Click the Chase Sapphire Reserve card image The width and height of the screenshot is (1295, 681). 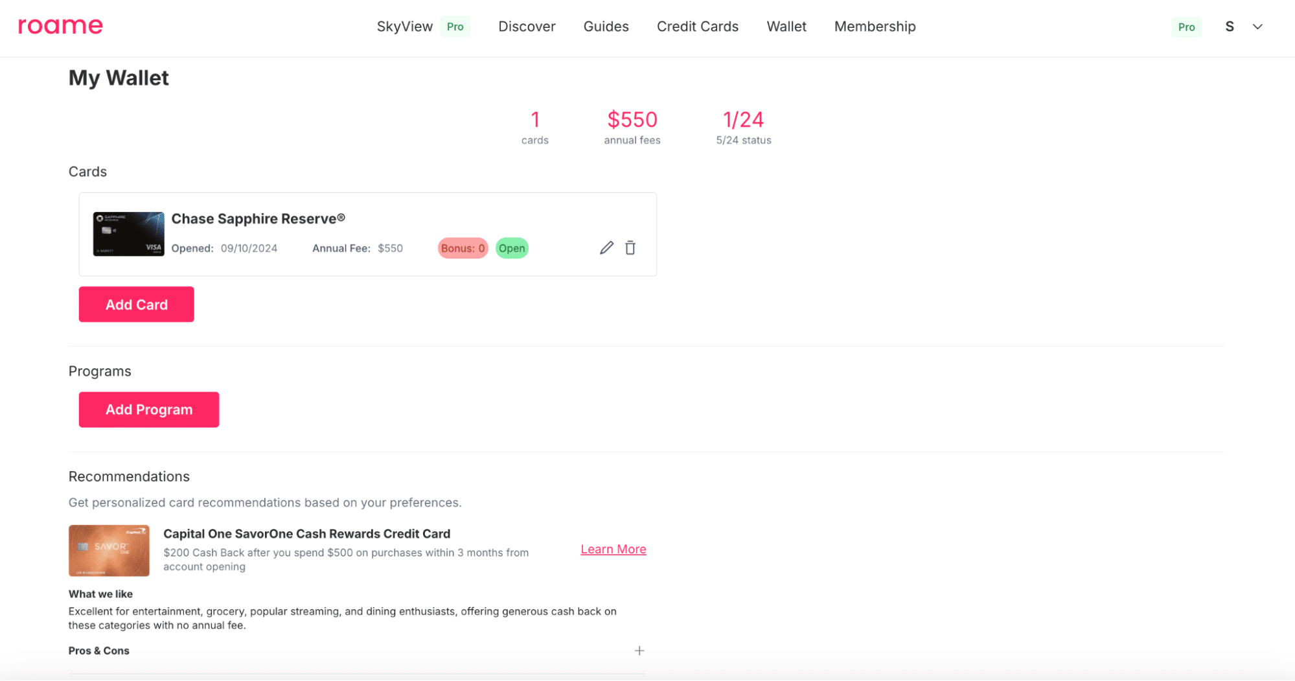pos(128,234)
